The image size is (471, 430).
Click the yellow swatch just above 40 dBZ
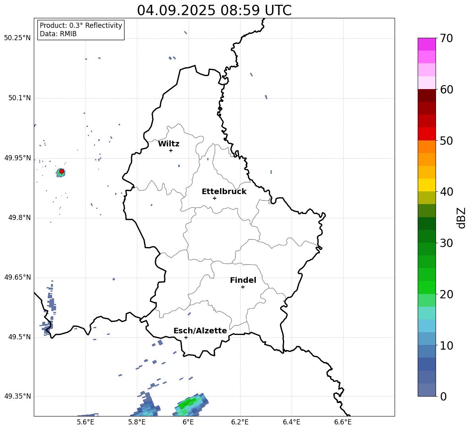tap(426, 185)
